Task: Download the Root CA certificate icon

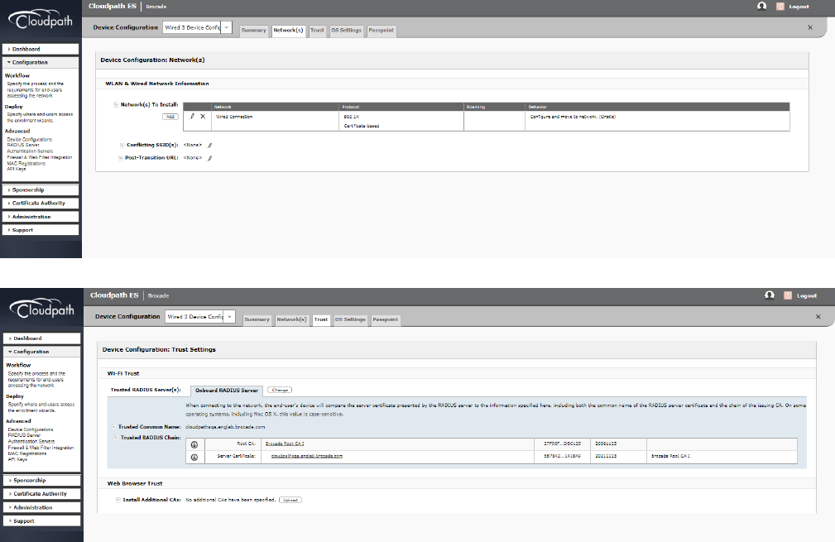Action: coord(194,444)
